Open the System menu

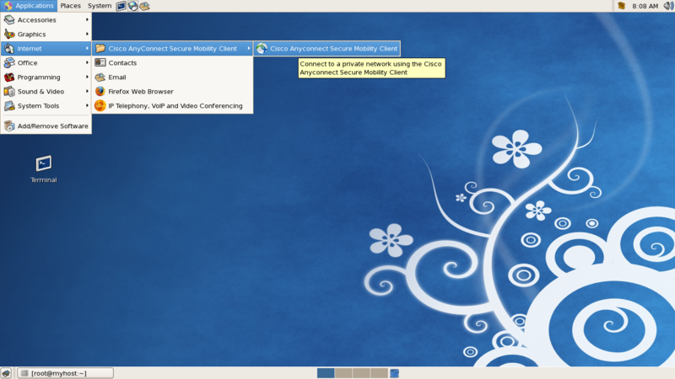100,6
